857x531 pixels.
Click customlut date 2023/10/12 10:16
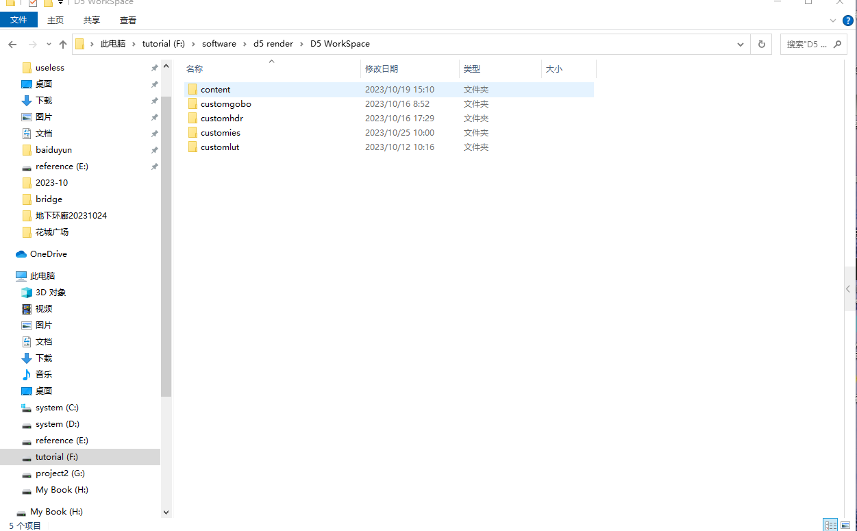(399, 147)
